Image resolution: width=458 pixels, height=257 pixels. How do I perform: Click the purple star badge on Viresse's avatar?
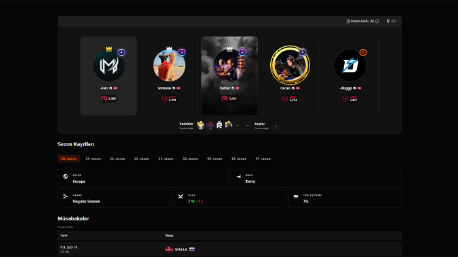[182, 52]
